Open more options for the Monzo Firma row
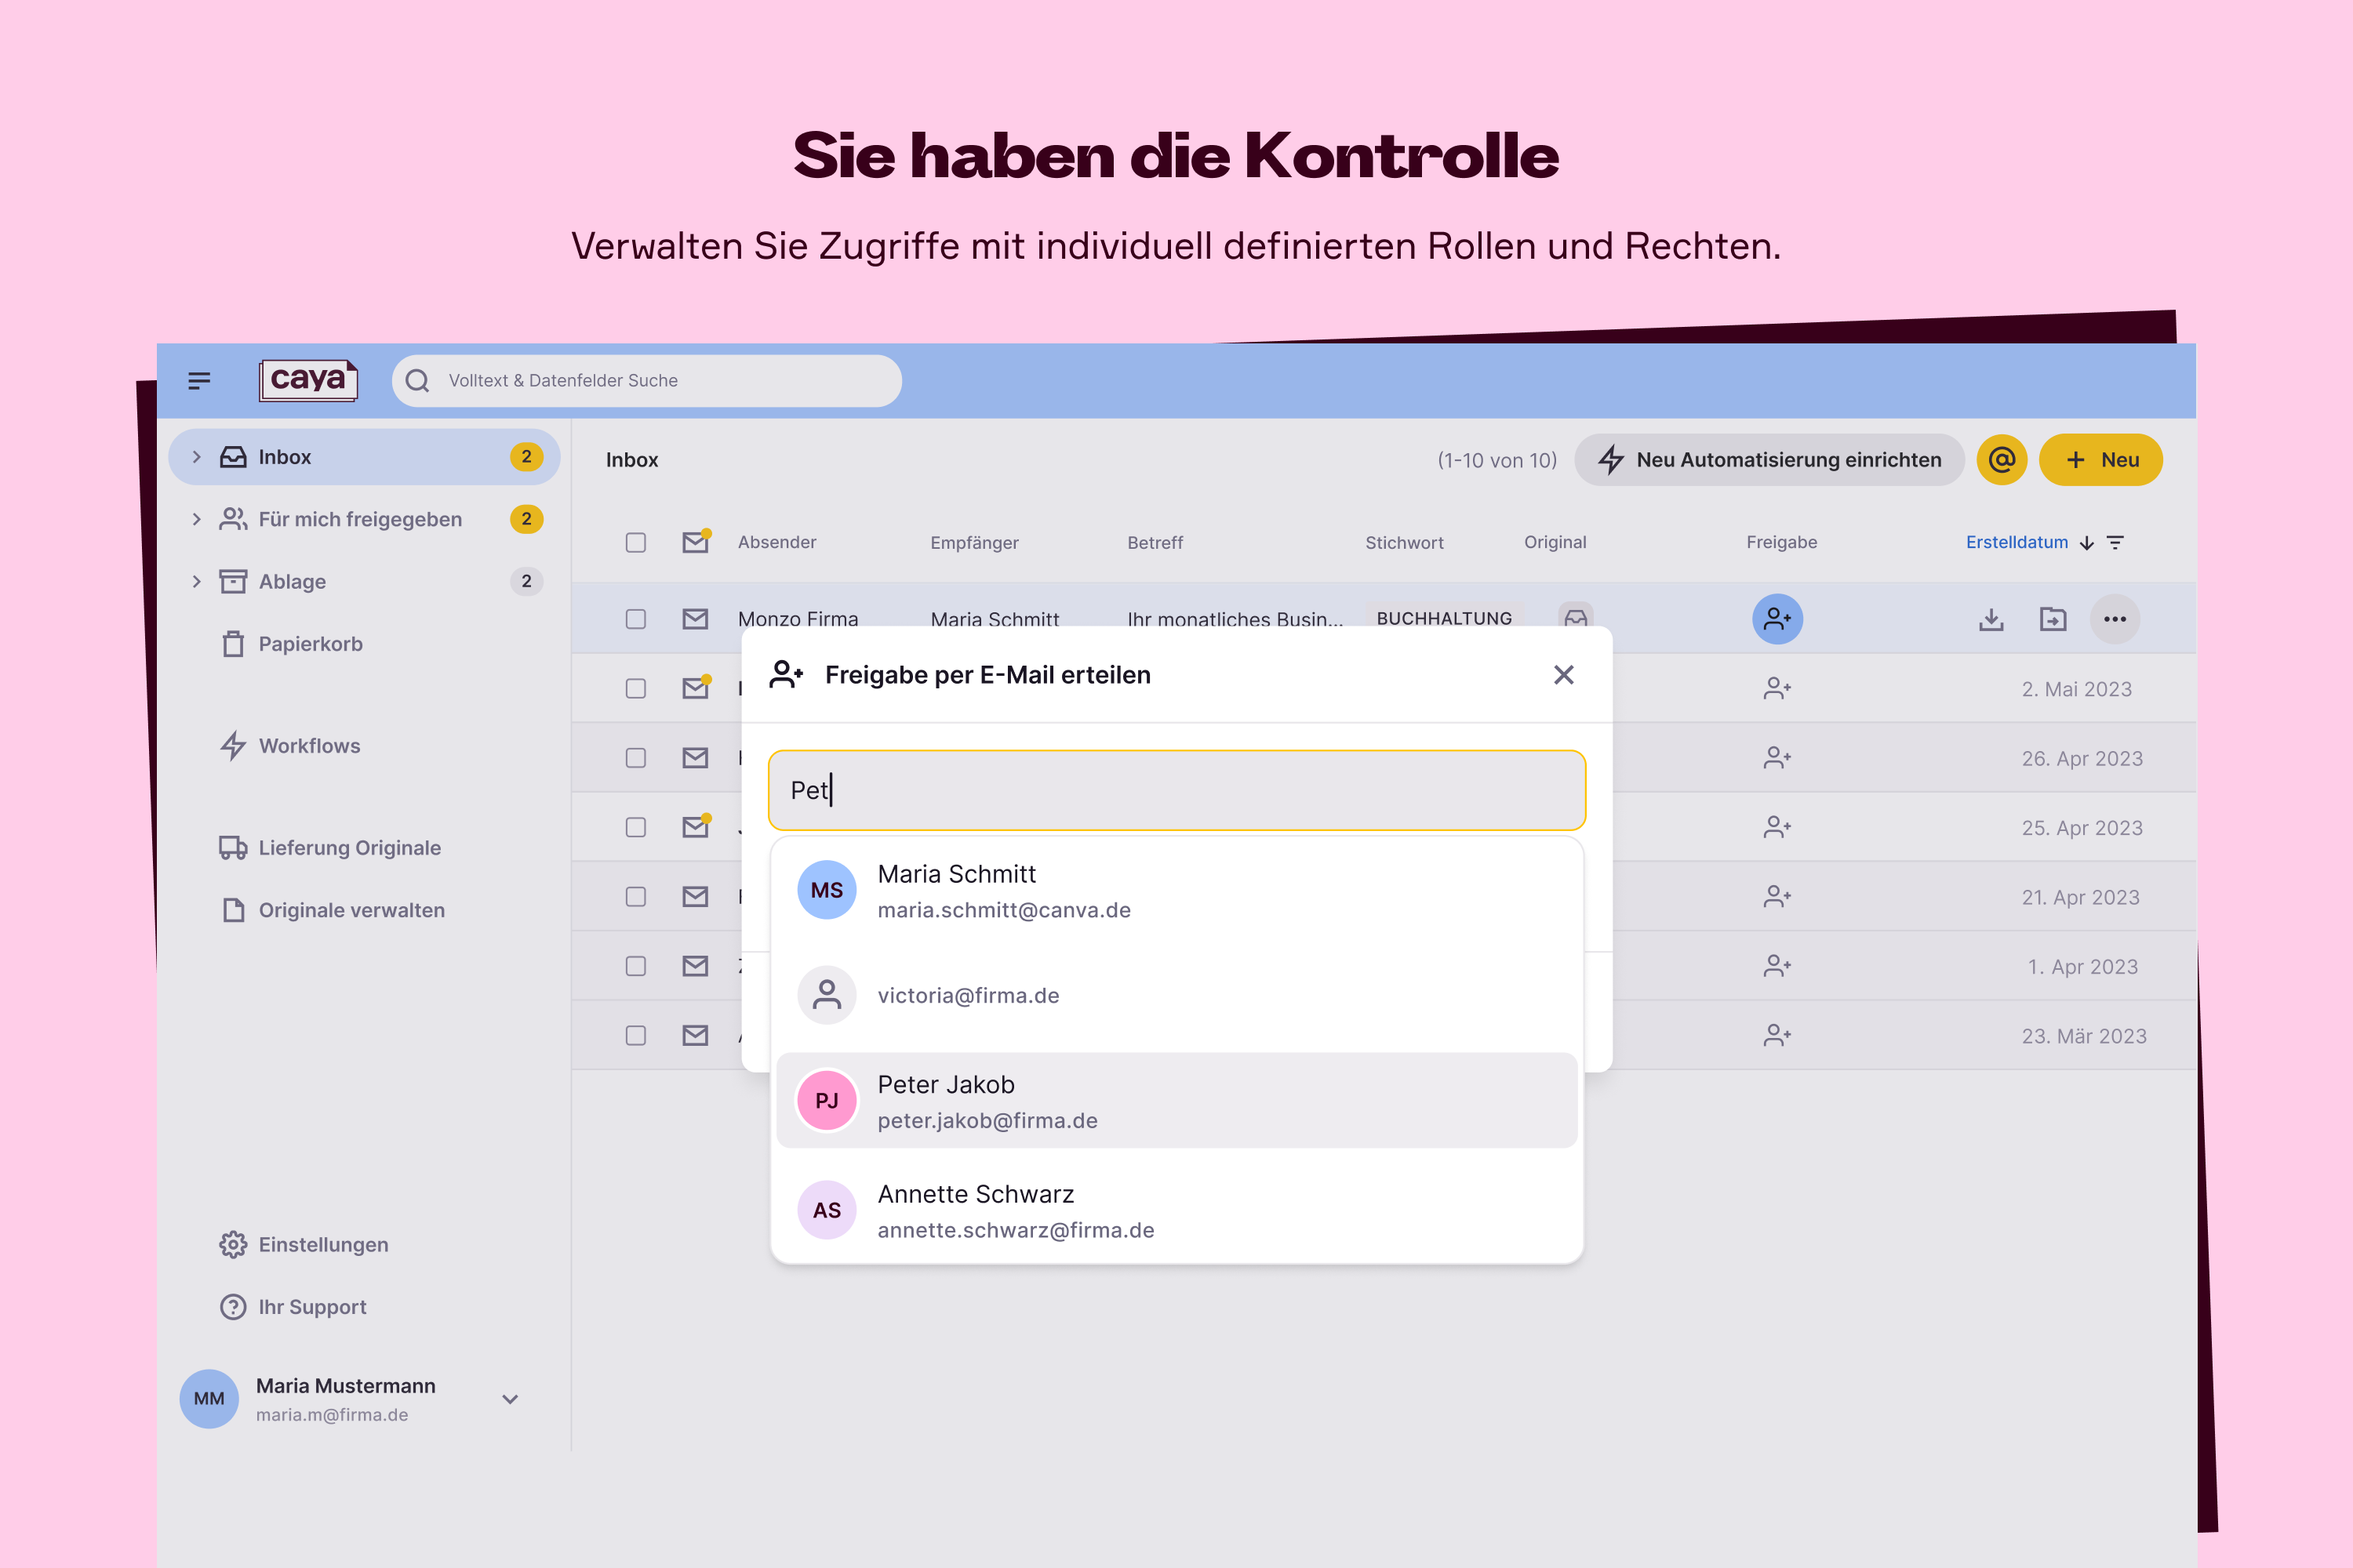This screenshot has height=1568, width=2353. tap(2115, 619)
